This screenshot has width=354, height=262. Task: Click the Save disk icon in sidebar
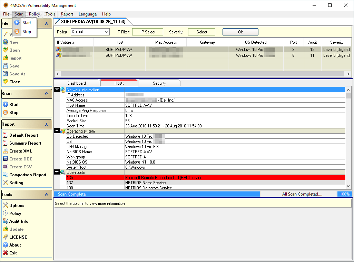click(x=6, y=66)
